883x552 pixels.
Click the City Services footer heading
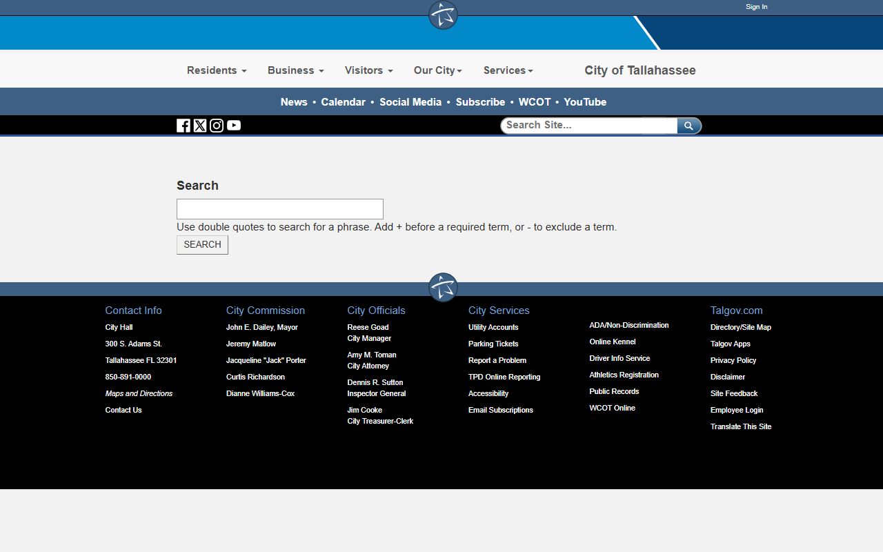(x=499, y=310)
